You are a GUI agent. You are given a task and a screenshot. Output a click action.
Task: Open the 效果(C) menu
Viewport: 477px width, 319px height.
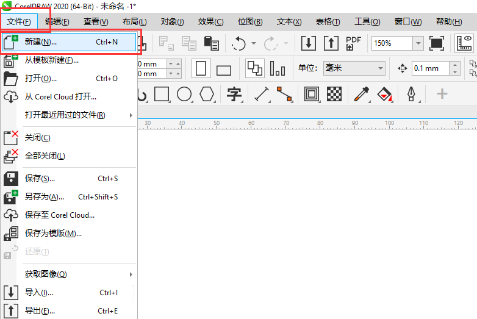point(211,21)
